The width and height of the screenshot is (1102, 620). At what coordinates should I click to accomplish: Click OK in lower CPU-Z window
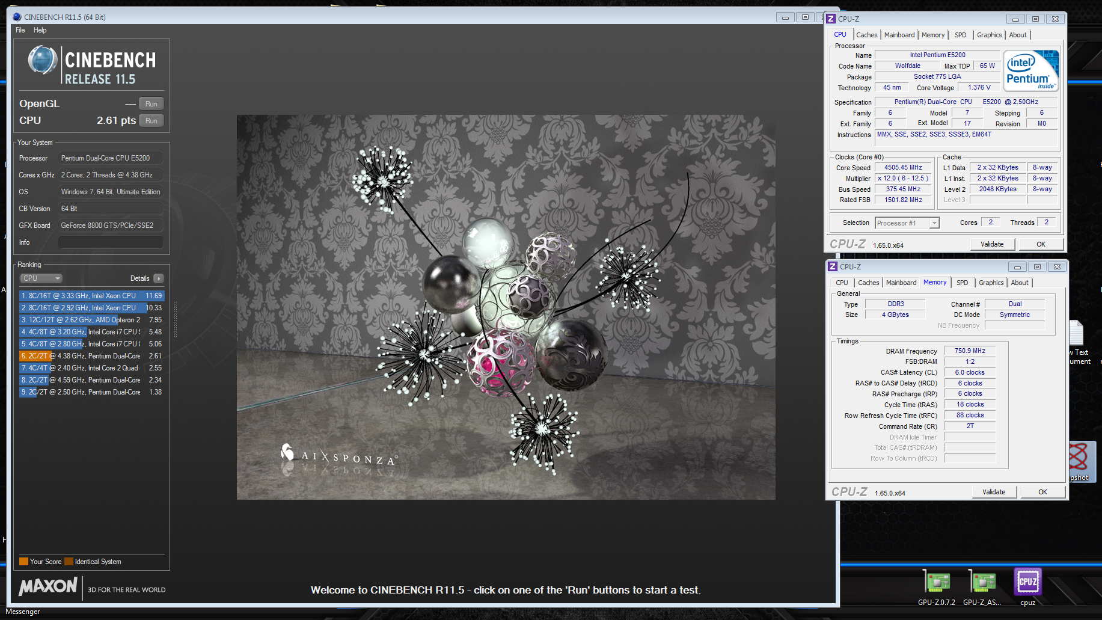[1042, 492]
